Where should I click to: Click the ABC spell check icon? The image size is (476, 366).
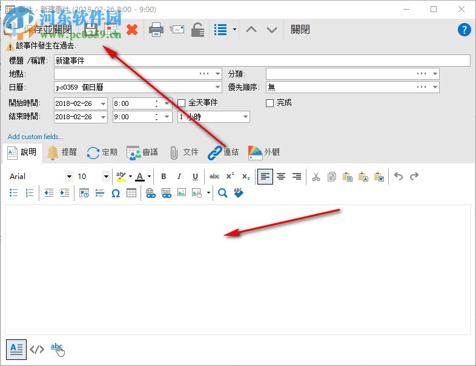[x=239, y=193]
